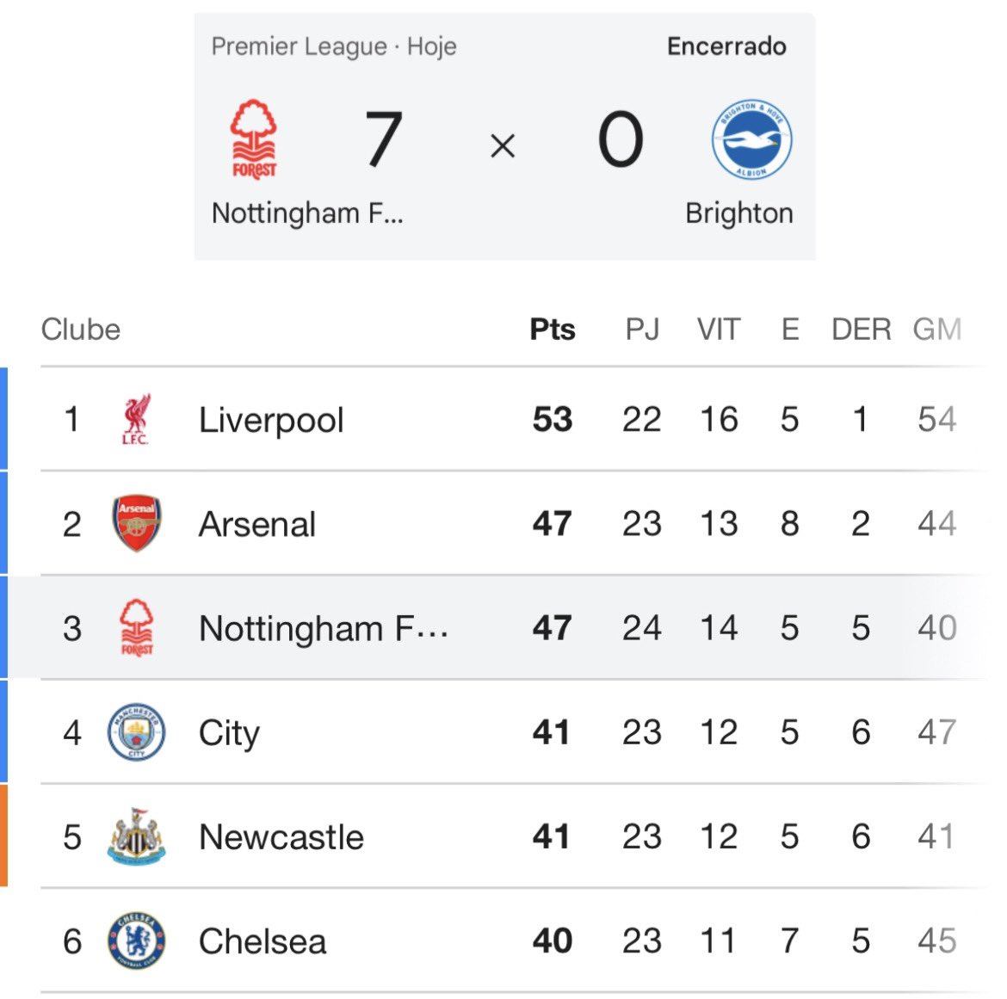
Task: Click the Brighton crest in match card
Action: pos(751,139)
